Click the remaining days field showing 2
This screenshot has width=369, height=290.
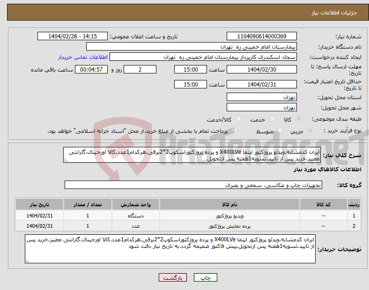tap(140, 69)
